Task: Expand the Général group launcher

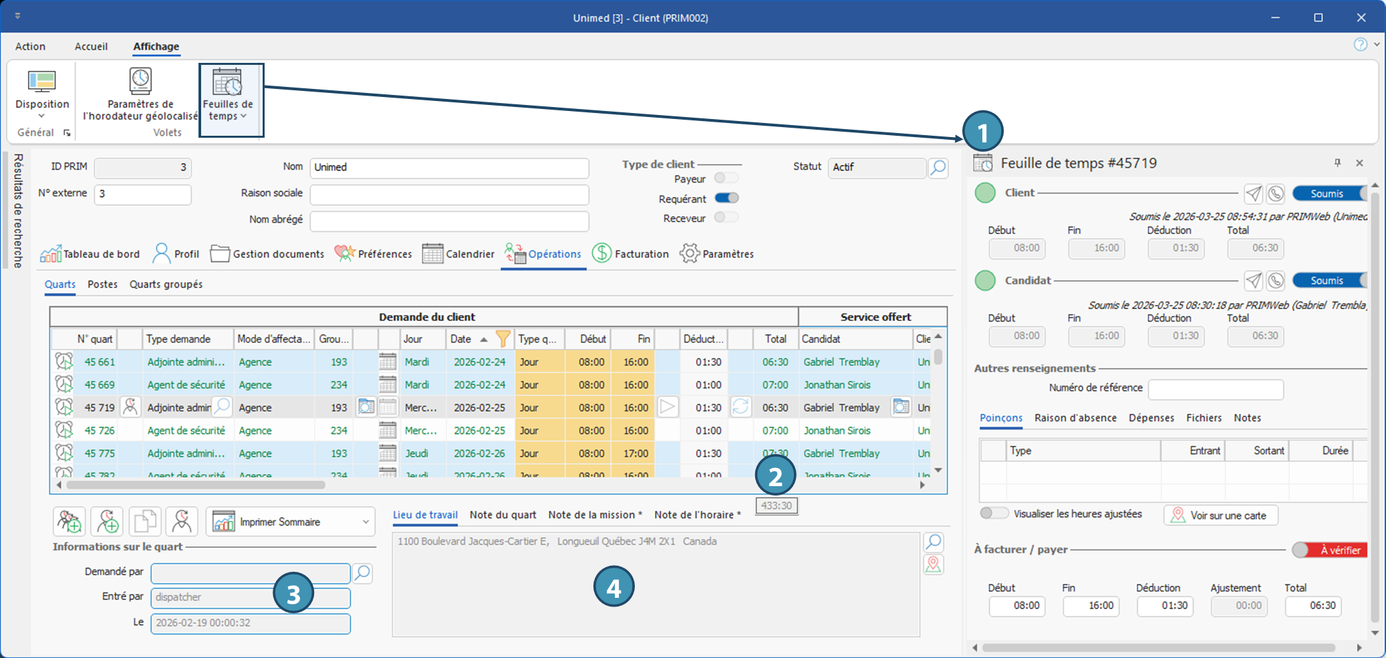Action: (67, 133)
